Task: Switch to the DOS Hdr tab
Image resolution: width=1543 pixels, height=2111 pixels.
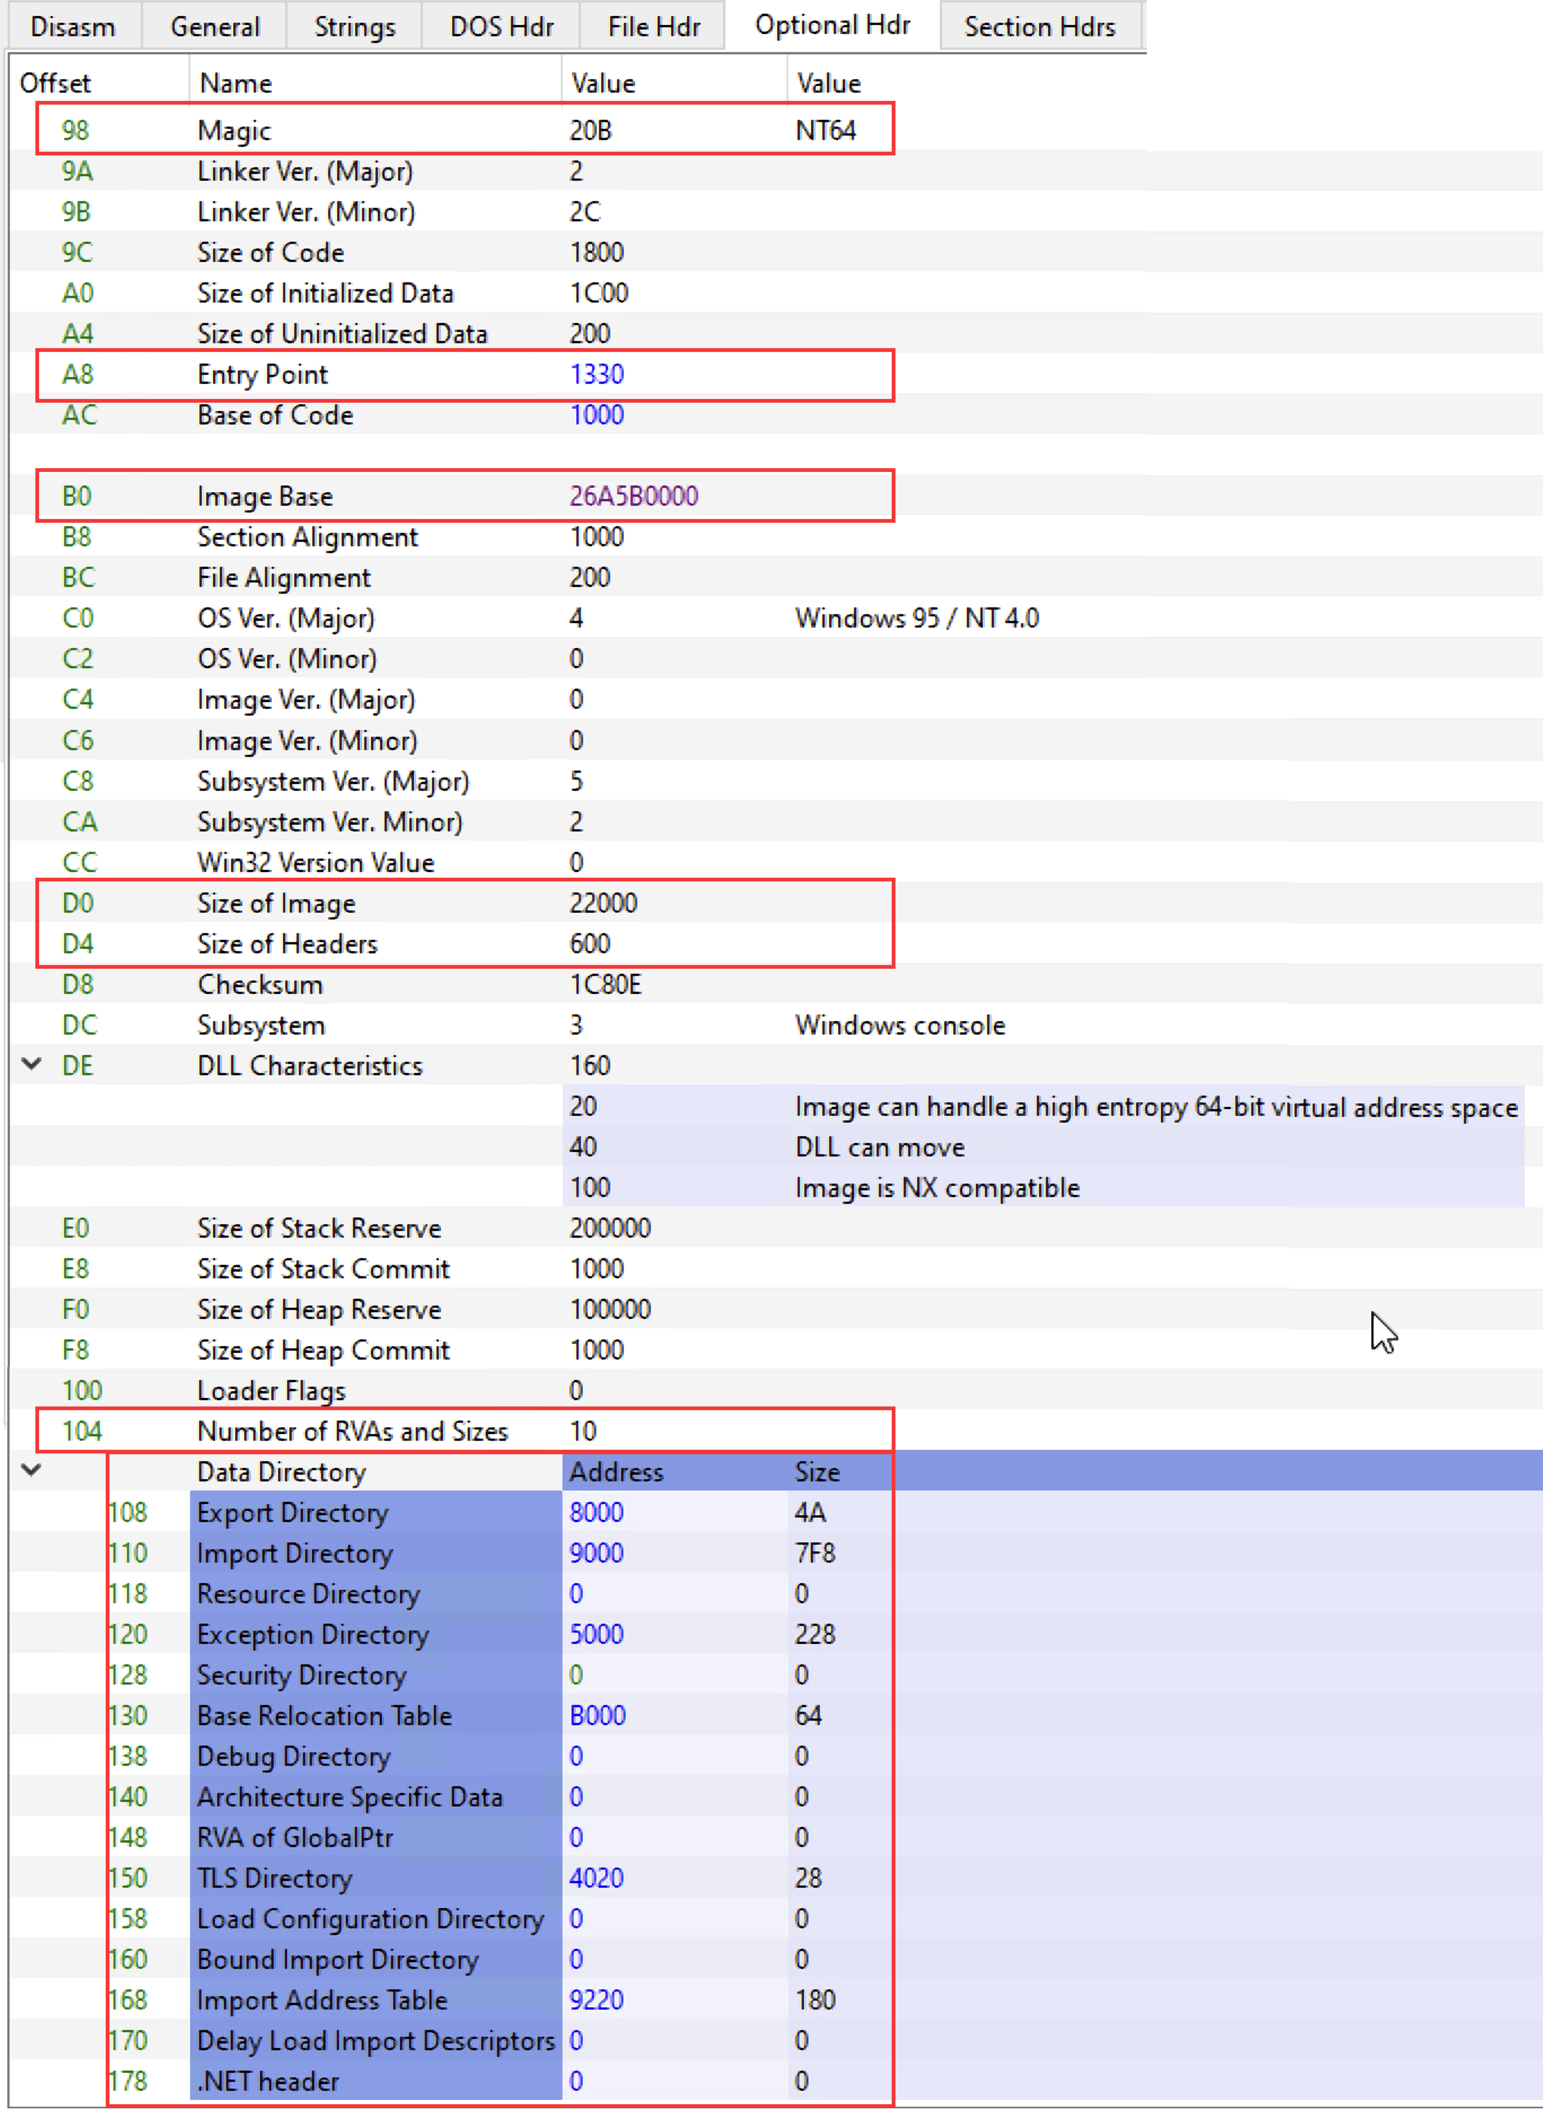Action: coord(502,26)
